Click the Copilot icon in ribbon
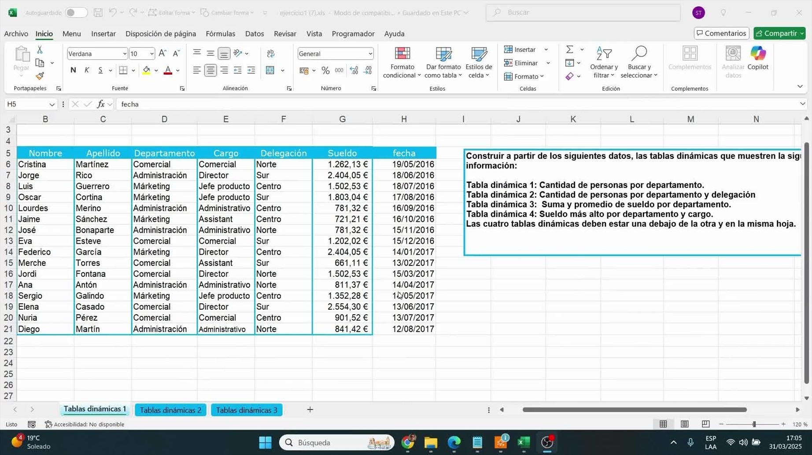 pos(757,58)
